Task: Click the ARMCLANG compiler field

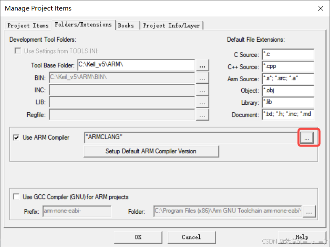Action: pyautogui.click(x=192, y=138)
